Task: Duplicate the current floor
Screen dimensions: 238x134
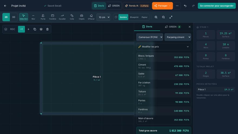Action: pyautogui.click(x=35, y=29)
